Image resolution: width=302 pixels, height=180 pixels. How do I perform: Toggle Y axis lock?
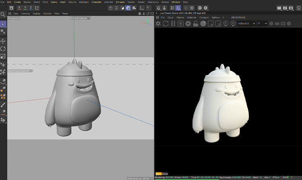click(x=25, y=8)
